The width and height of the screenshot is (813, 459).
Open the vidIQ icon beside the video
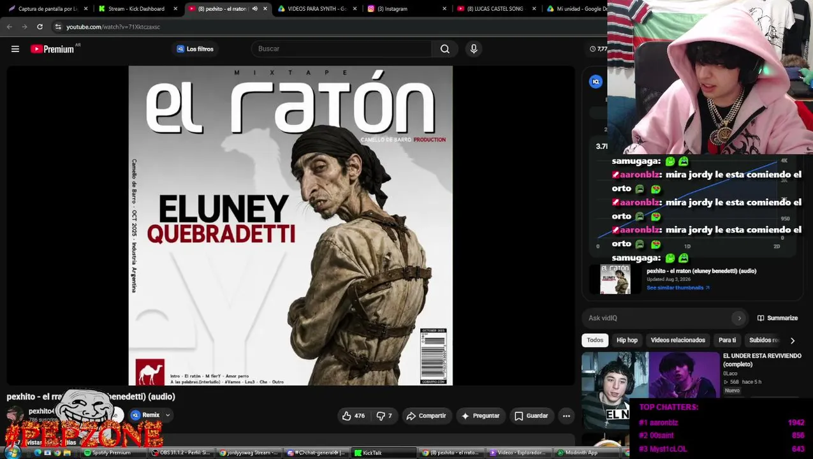596,82
